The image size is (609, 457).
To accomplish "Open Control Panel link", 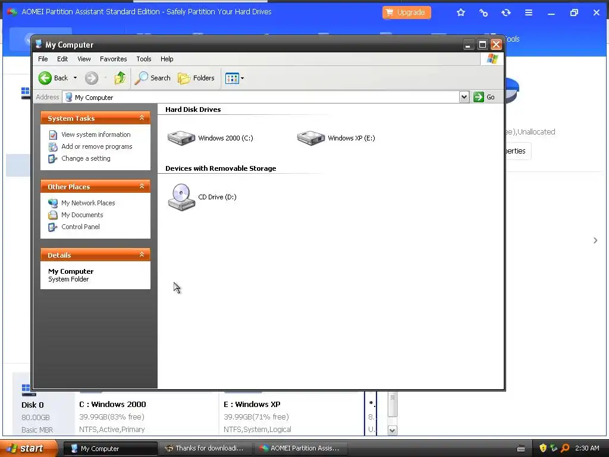I will 80,227.
